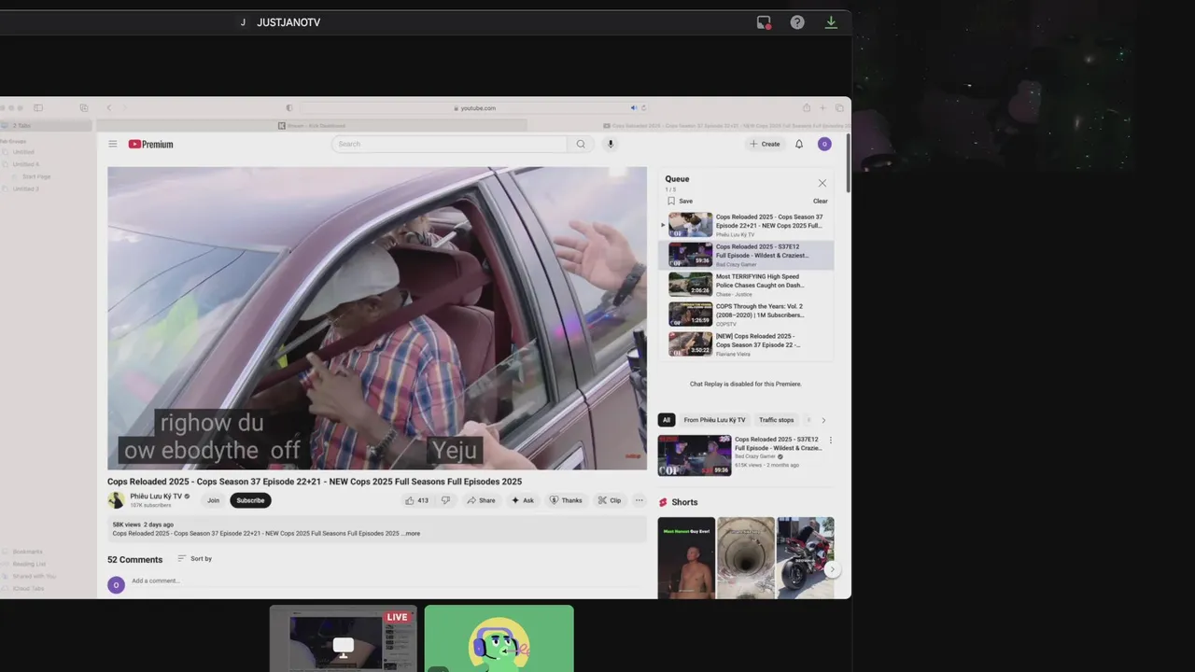Select From Phiêu Lưu Ký TV chip
Screen dimensions: 1195x672
tap(714, 420)
